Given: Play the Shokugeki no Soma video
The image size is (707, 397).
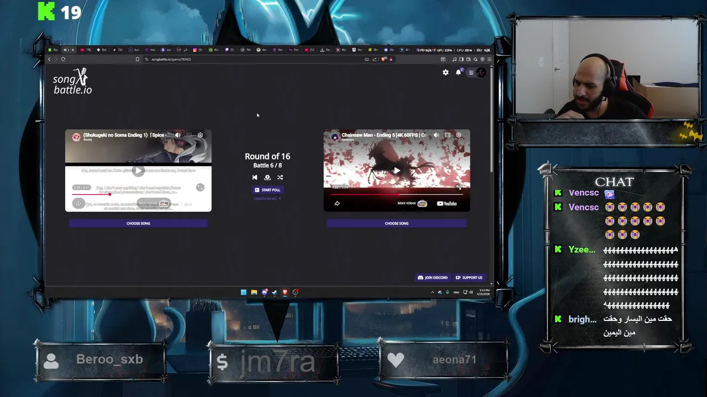Looking at the screenshot, I should [138, 171].
